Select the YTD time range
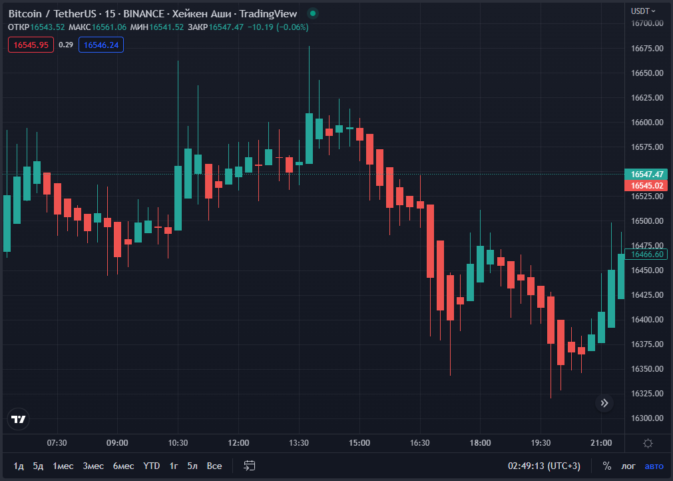This screenshot has height=481, width=673. (x=152, y=466)
